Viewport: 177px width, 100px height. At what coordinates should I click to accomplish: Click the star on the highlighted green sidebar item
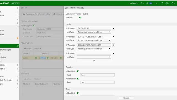[x=18, y=46]
